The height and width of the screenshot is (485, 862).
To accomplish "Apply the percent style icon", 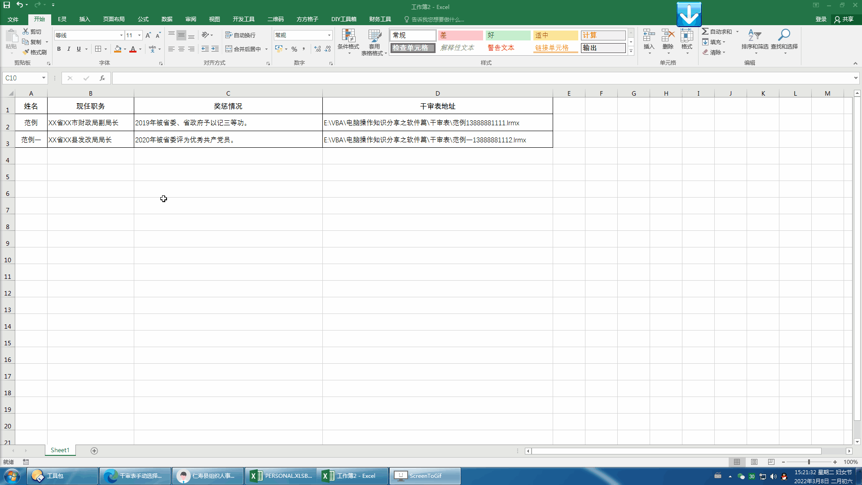I will (294, 49).
